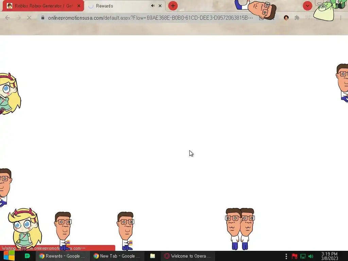The height and width of the screenshot is (261, 348).
Task: Open the volume tray icon
Action: coord(311,256)
